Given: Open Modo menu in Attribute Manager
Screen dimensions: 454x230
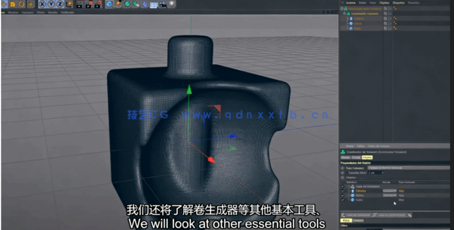Looking at the screenshot, I should [x=350, y=146].
